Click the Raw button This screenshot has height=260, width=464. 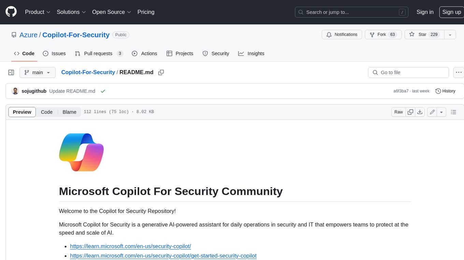[x=398, y=112]
